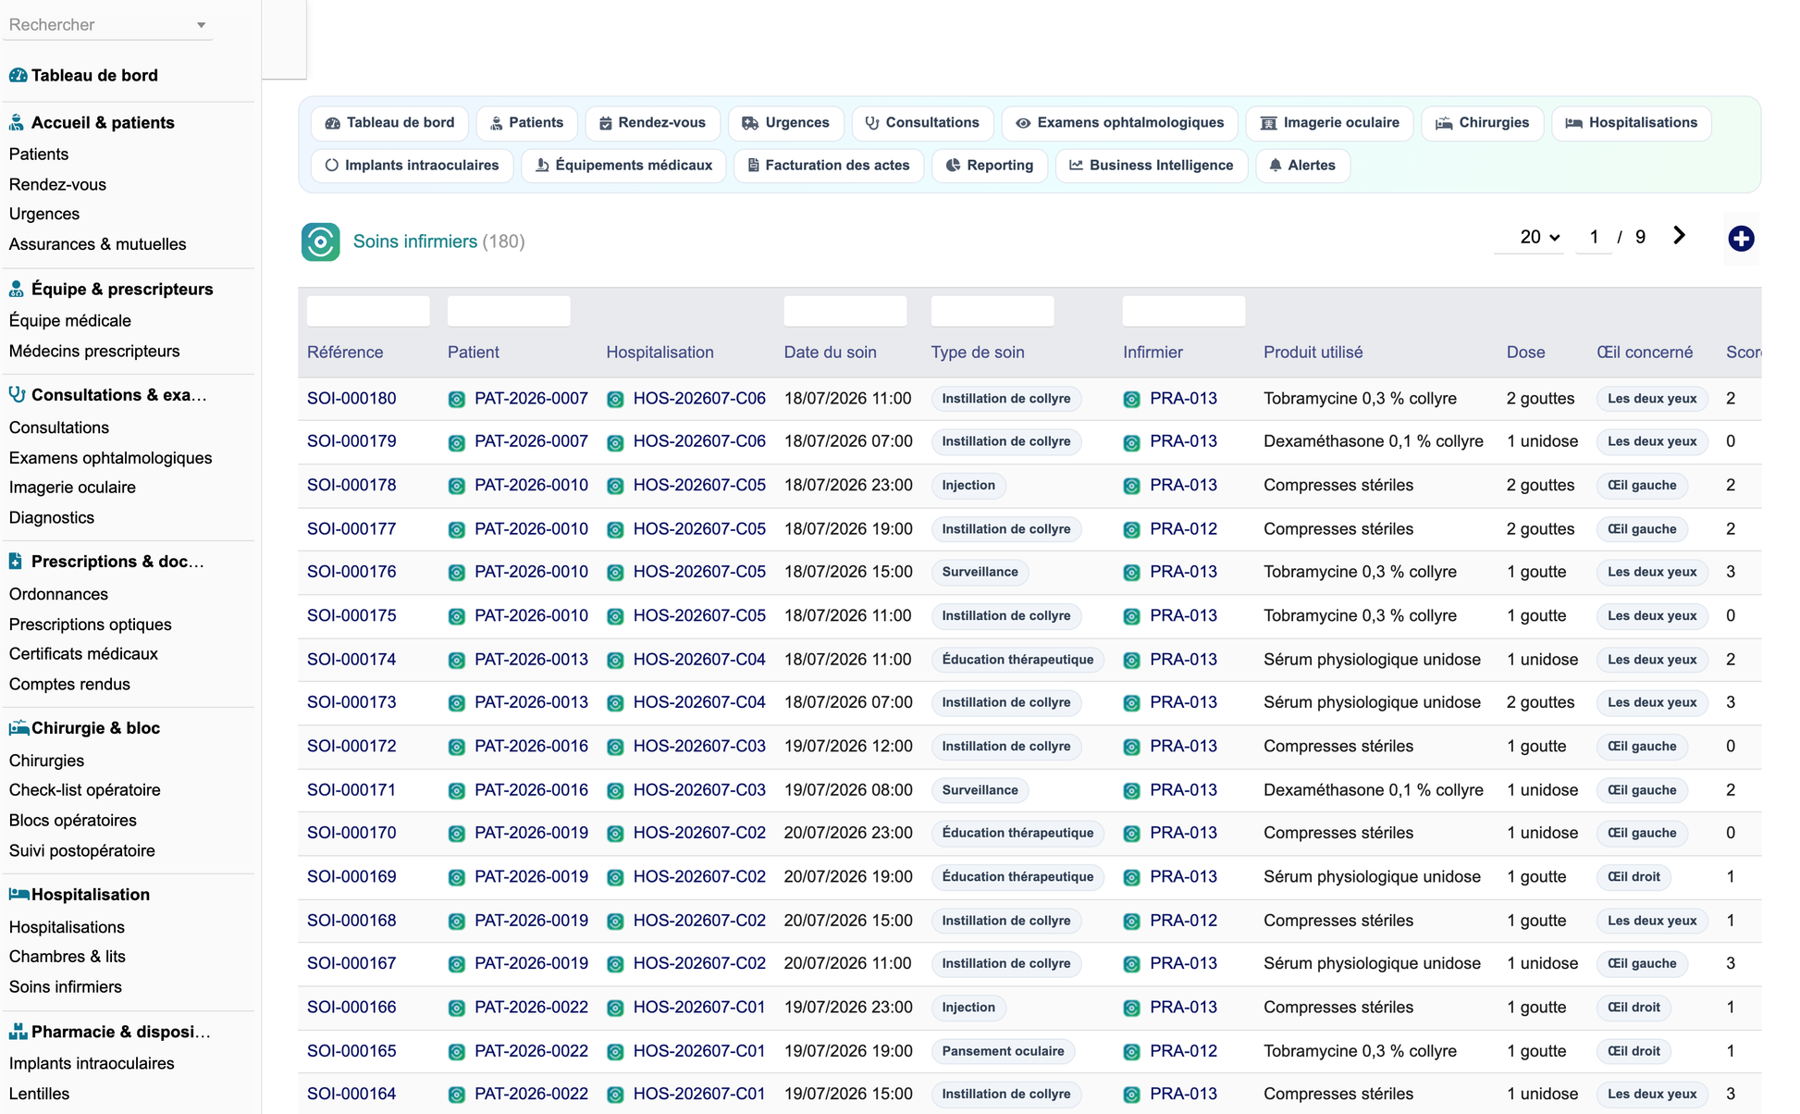Open the Urgences tab

[x=785, y=123]
